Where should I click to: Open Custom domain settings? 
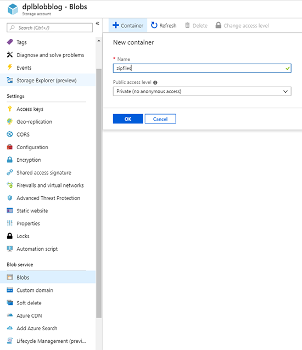coord(35,290)
